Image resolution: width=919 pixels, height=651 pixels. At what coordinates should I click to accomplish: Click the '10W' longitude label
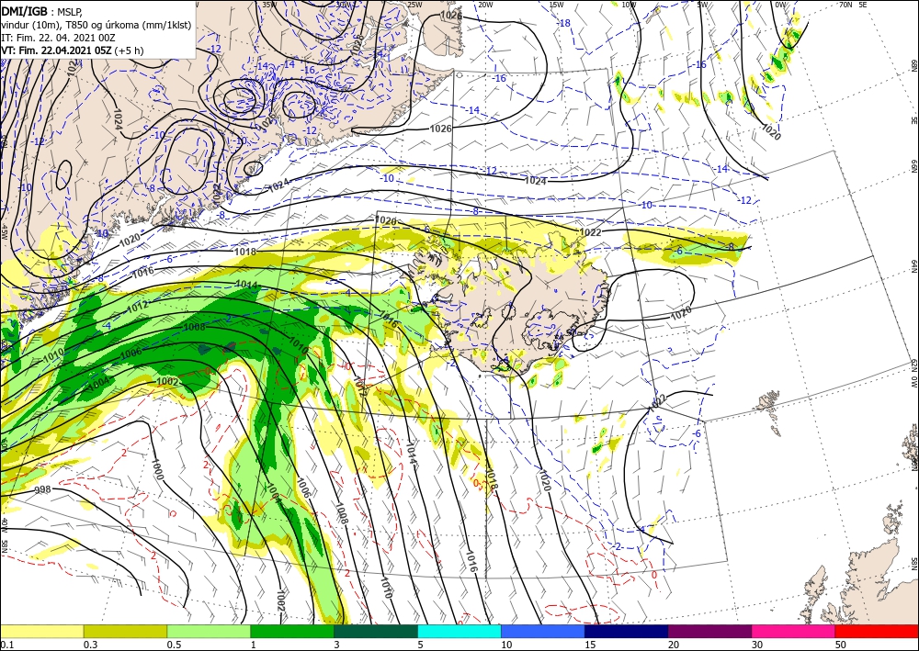coord(629,5)
